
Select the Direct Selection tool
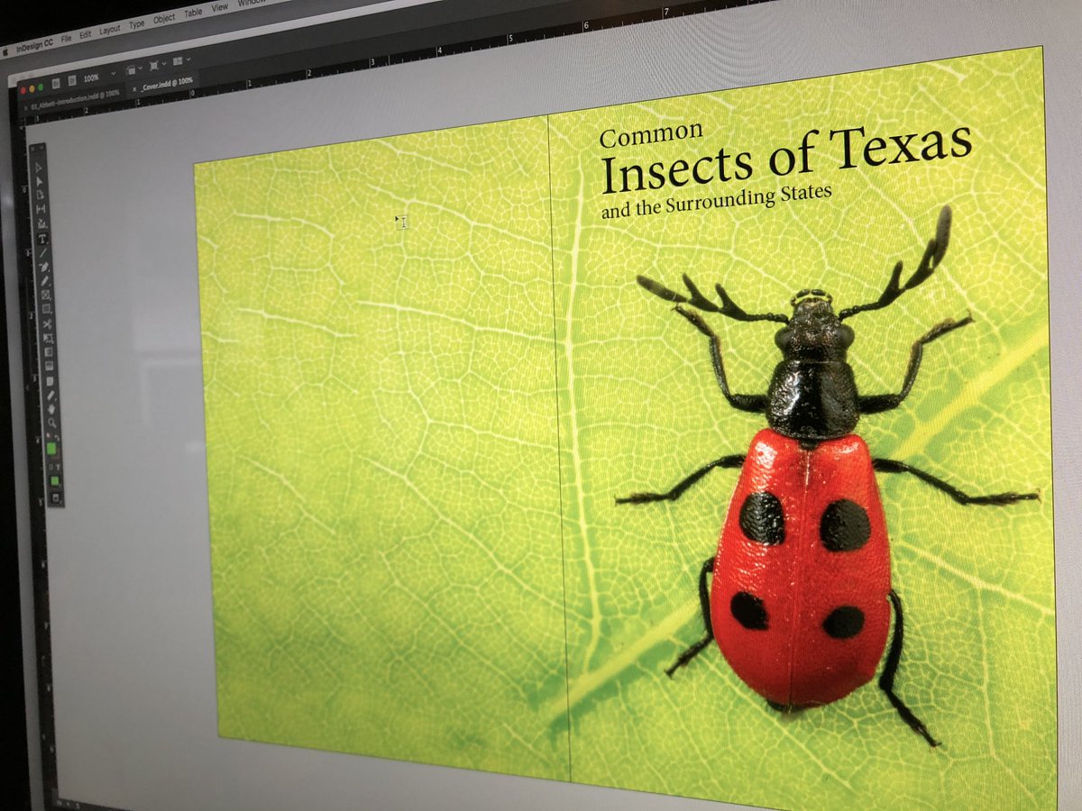click(40, 181)
